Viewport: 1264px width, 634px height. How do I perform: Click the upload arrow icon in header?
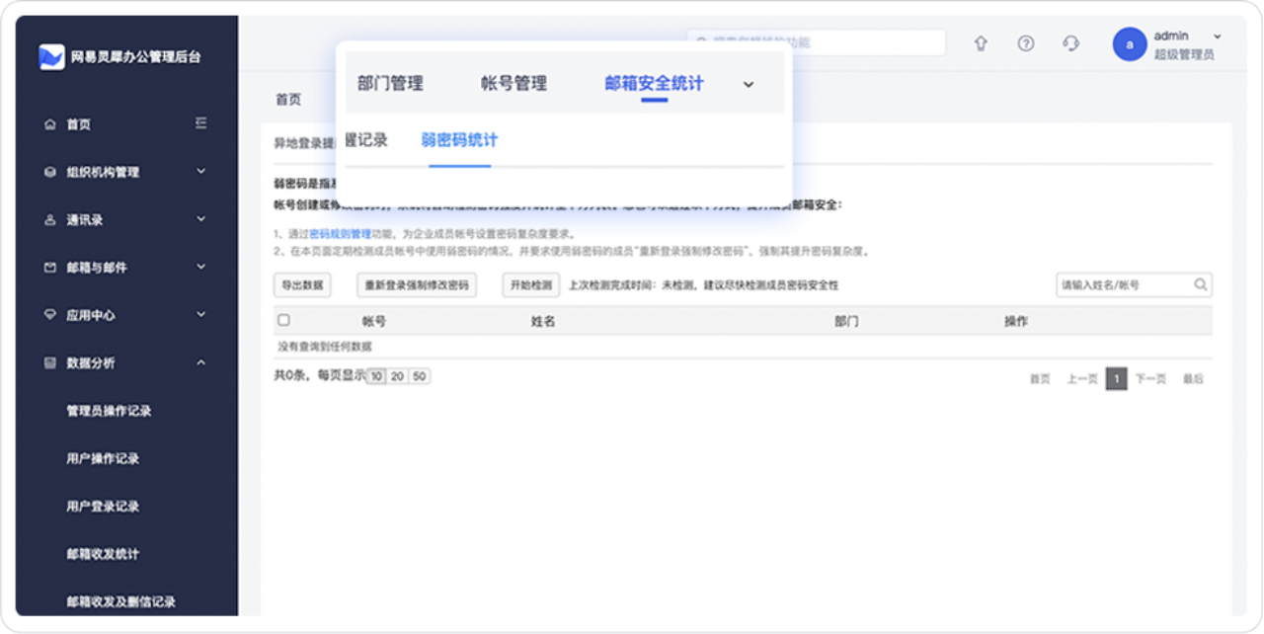pos(981,43)
